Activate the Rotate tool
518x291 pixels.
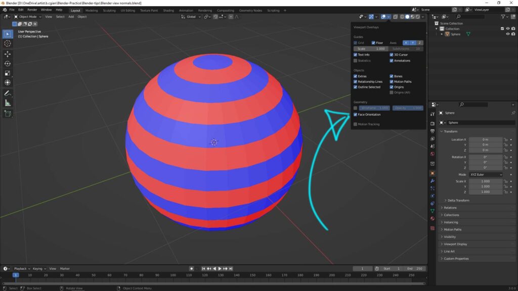(x=8, y=64)
